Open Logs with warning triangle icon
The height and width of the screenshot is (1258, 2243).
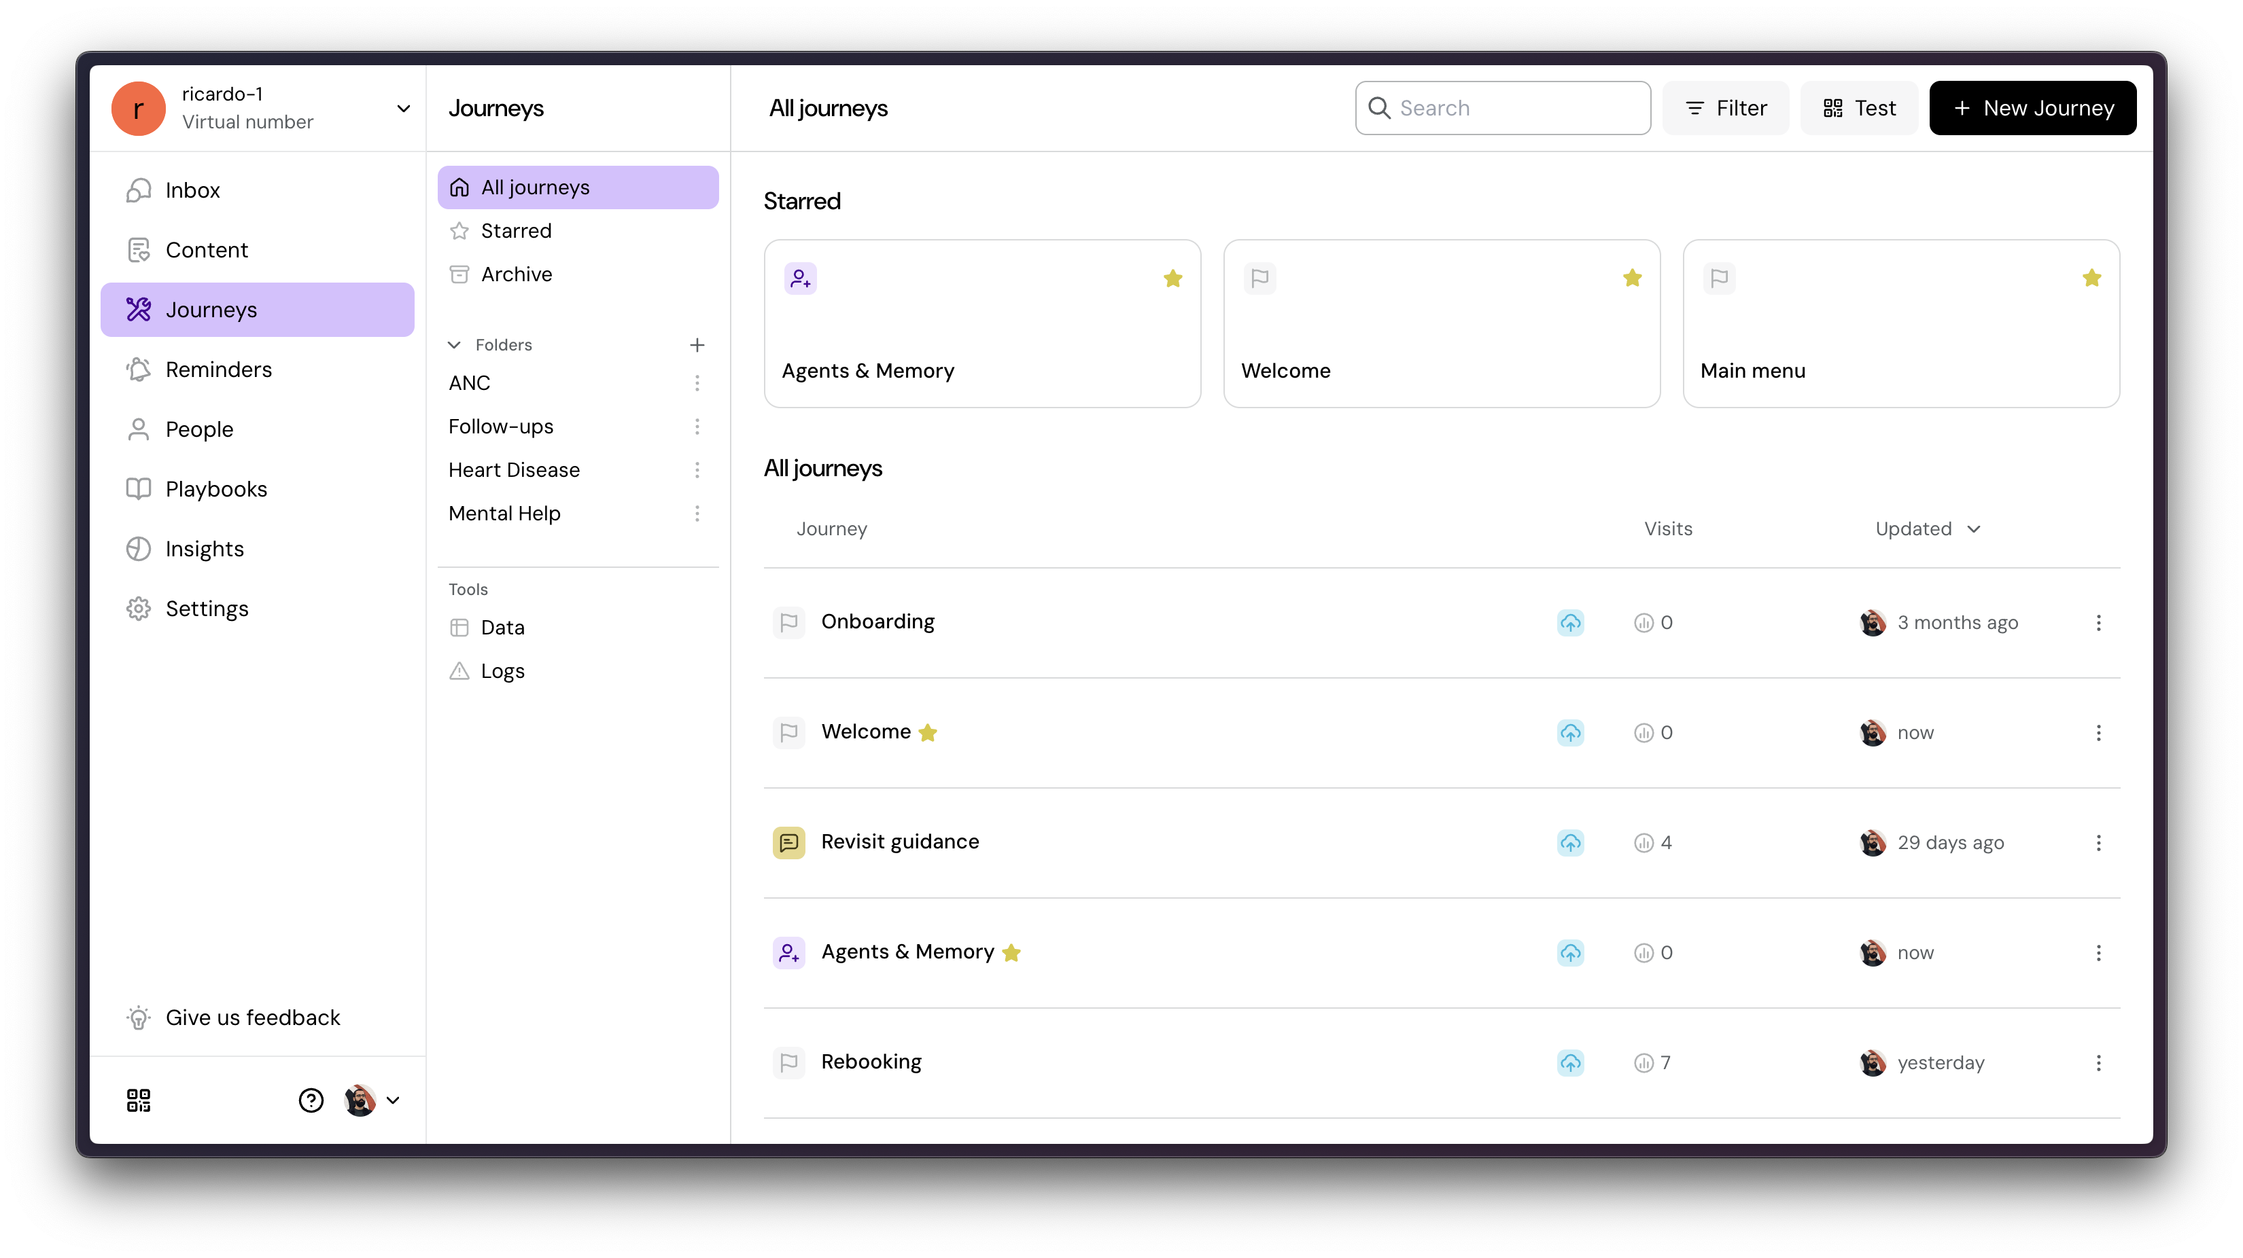[502, 670]
